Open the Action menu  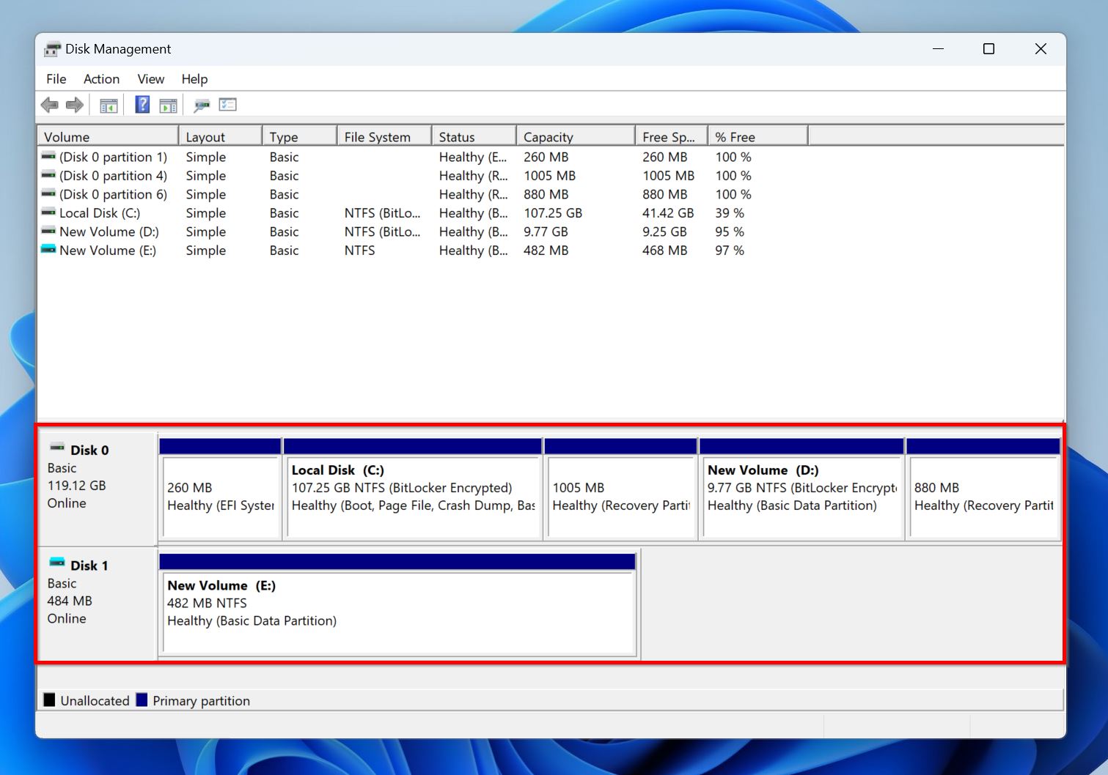click(x=100, y=78)
